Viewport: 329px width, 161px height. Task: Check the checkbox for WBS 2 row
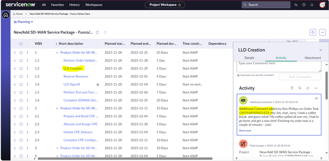pos(21,108)
